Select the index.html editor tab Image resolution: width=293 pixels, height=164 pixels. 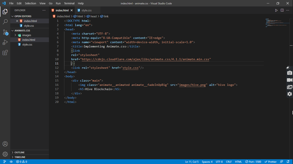(62, 10)
